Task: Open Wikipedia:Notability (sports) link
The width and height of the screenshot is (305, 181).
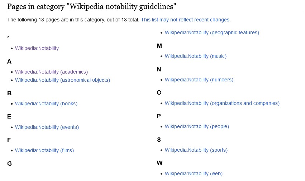Action: pos(196,150)
